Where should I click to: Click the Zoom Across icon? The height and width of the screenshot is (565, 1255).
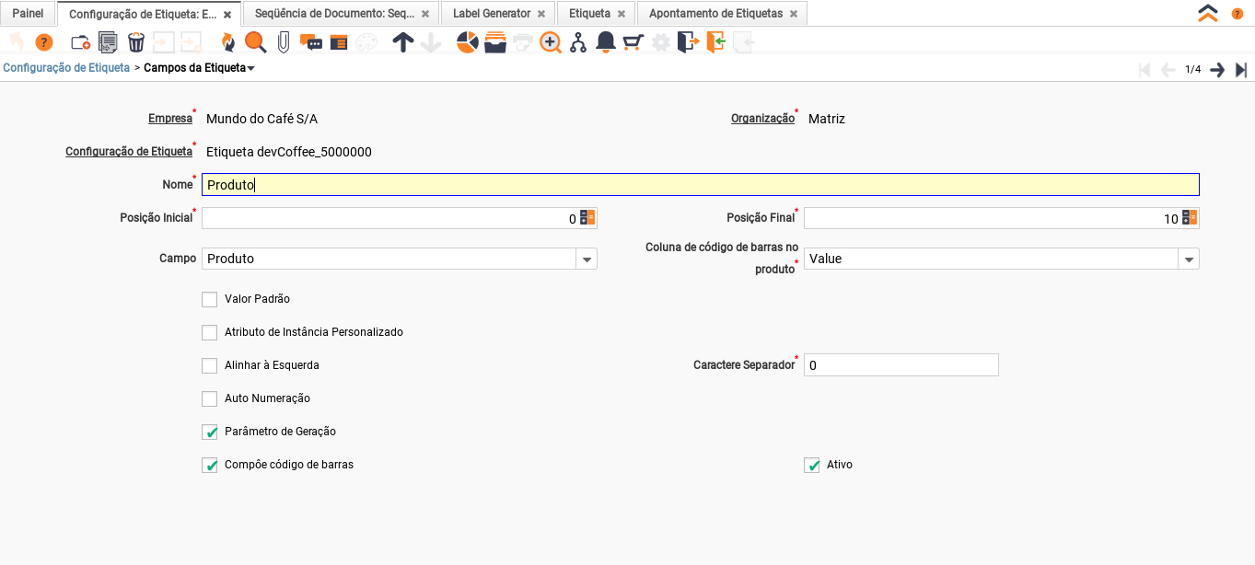tap(551, 42)
